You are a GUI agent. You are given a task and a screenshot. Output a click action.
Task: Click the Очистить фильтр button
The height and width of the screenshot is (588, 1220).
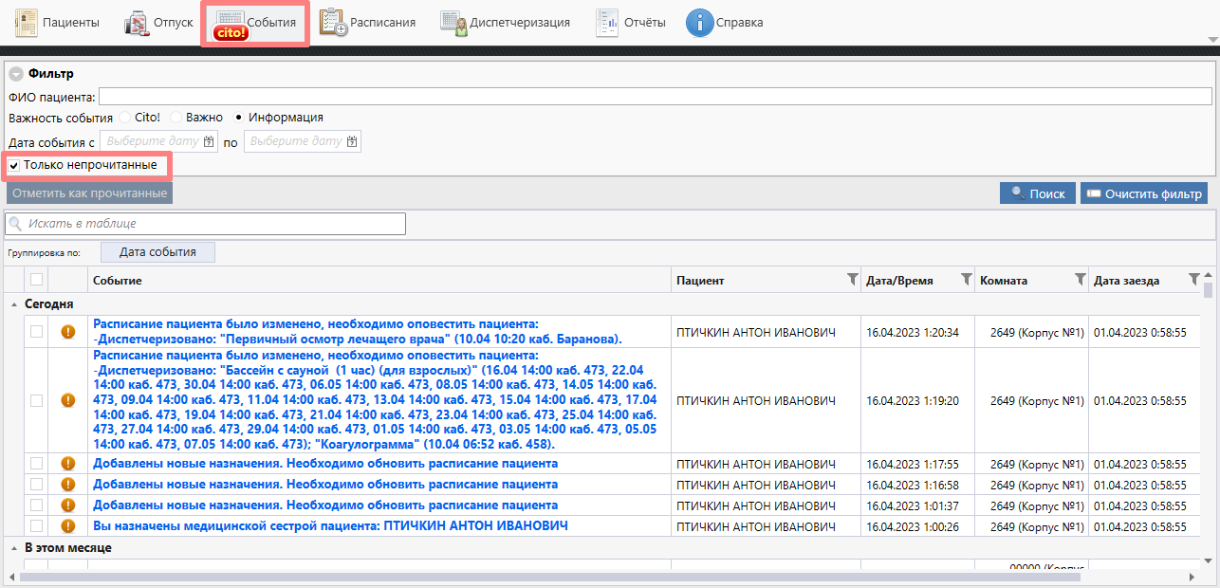point(1143,193)
